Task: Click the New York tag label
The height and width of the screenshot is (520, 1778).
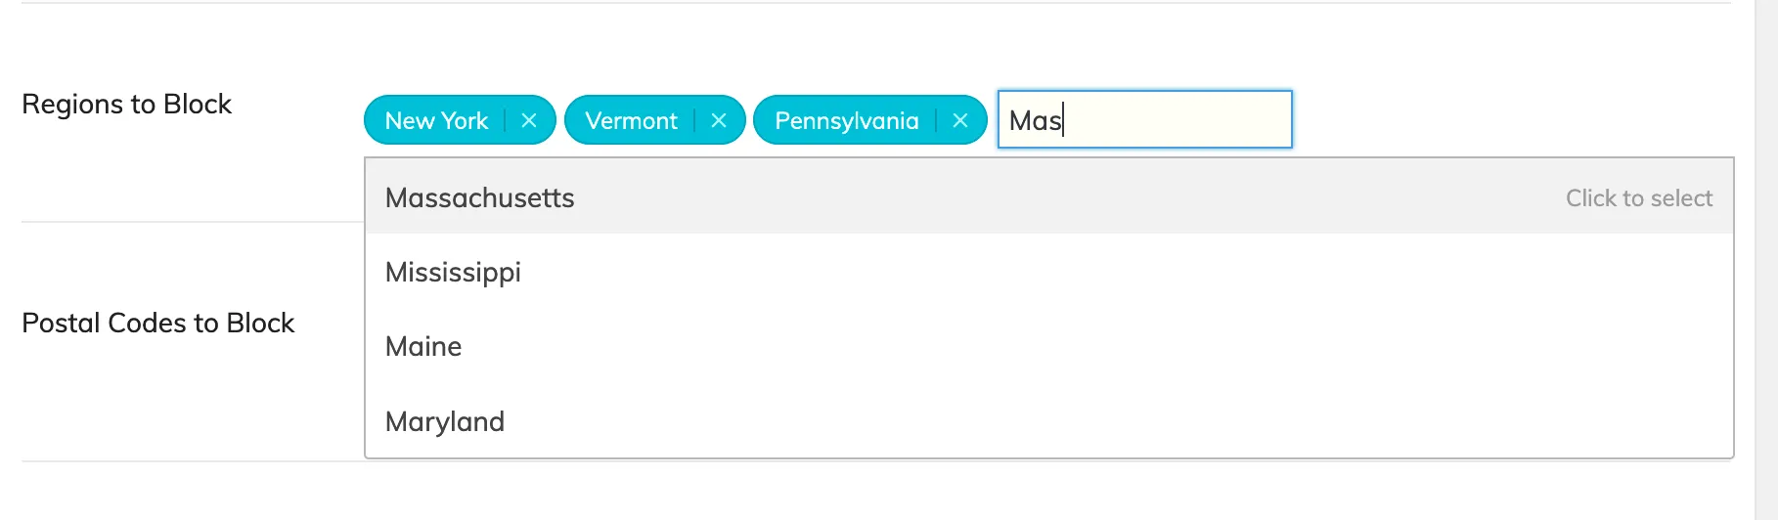Action: pyautogui.click(x=436, y=120)
